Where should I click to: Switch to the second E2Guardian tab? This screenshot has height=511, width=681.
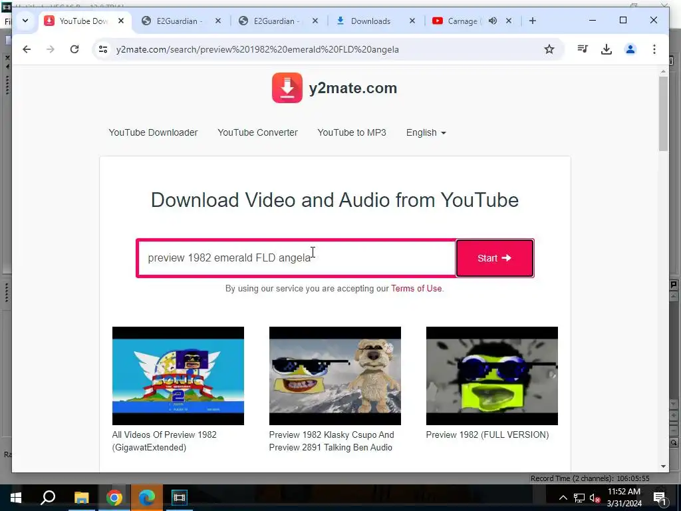click(x=275, y=21)
